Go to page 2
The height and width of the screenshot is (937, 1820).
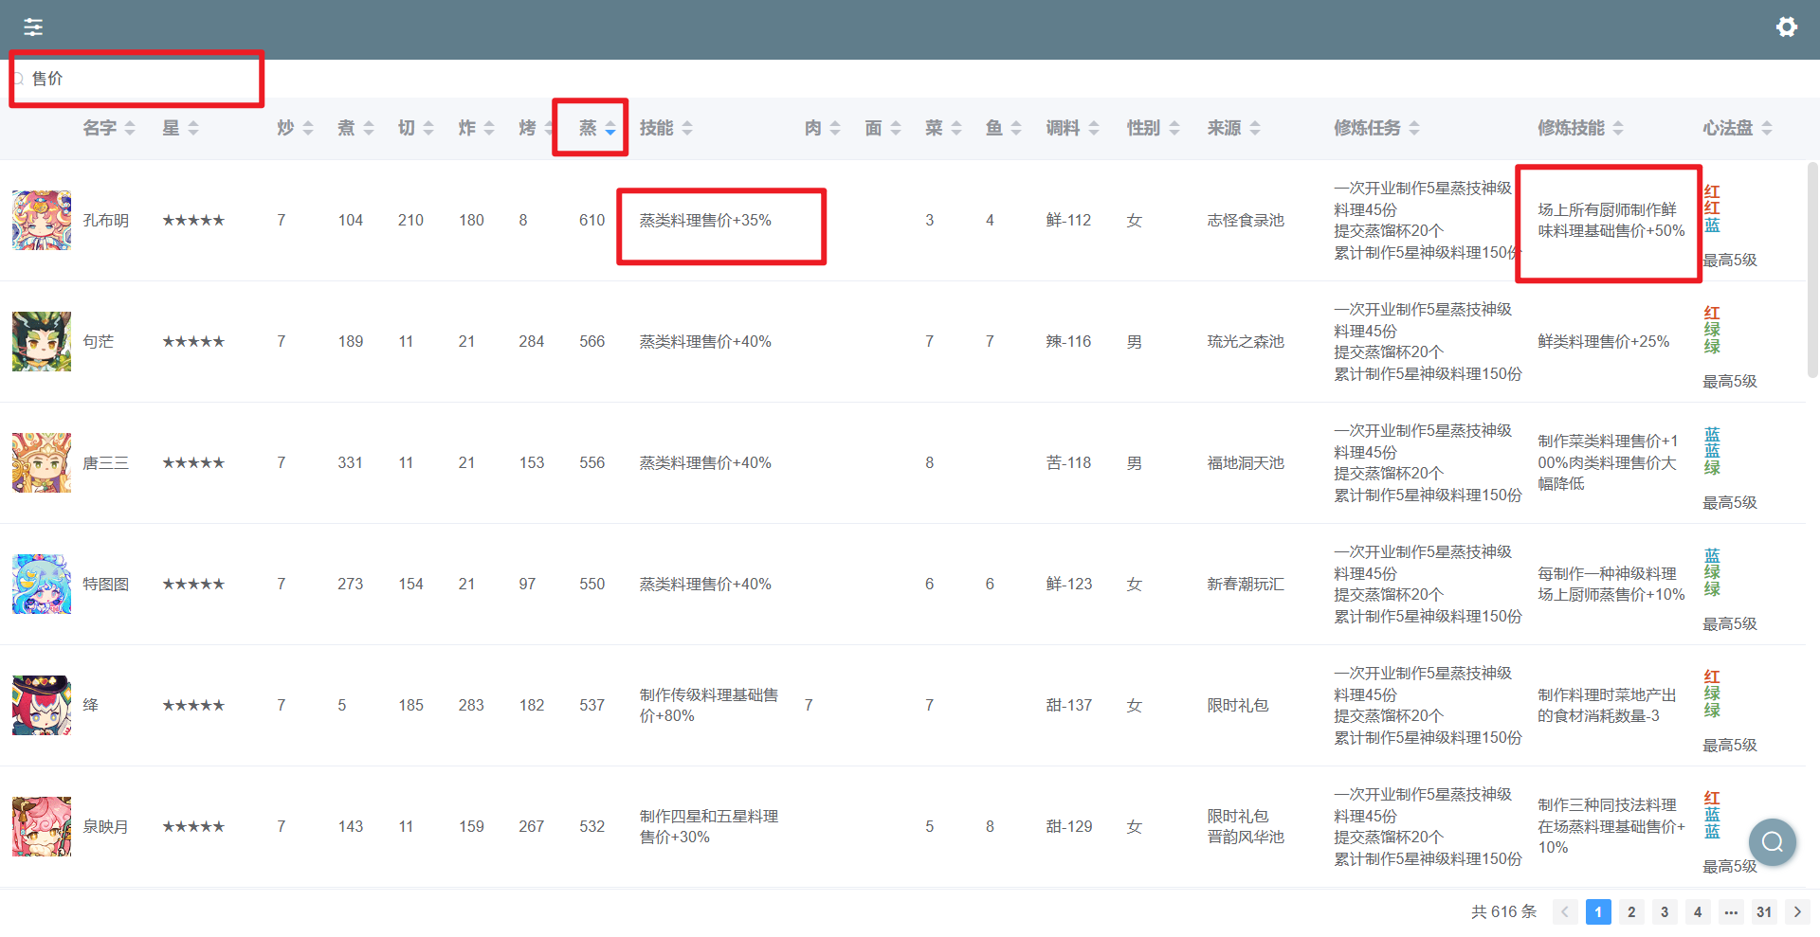tap(1631, 912)
